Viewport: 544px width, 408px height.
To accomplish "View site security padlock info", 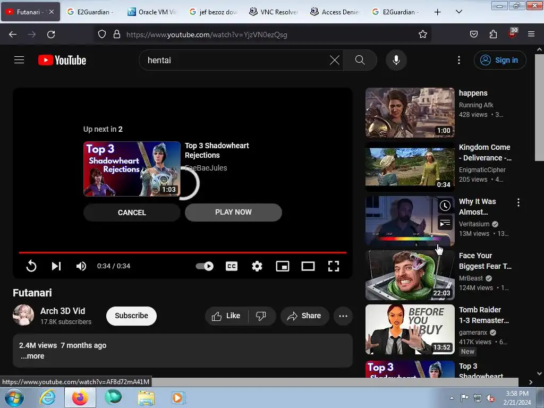I will 117,35.
